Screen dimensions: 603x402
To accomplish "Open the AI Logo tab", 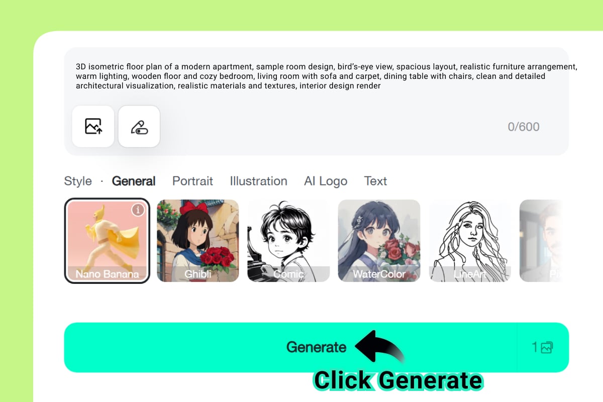I will [x=326, y=181].
